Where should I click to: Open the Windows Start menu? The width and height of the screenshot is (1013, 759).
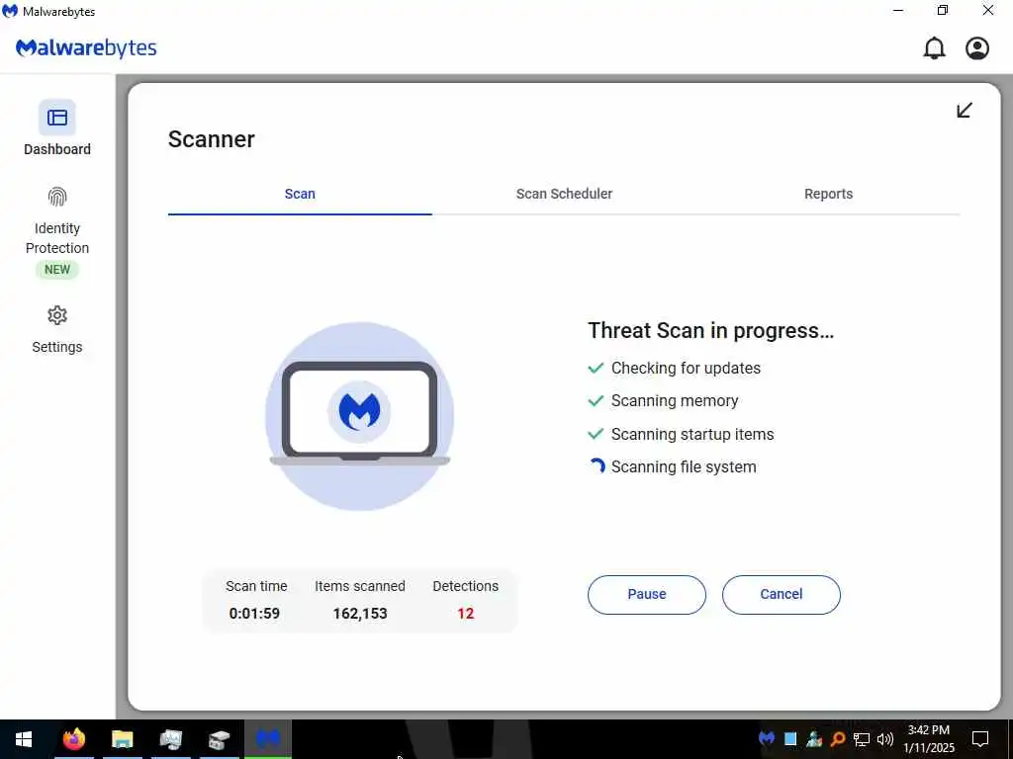(x=24, y=739)
